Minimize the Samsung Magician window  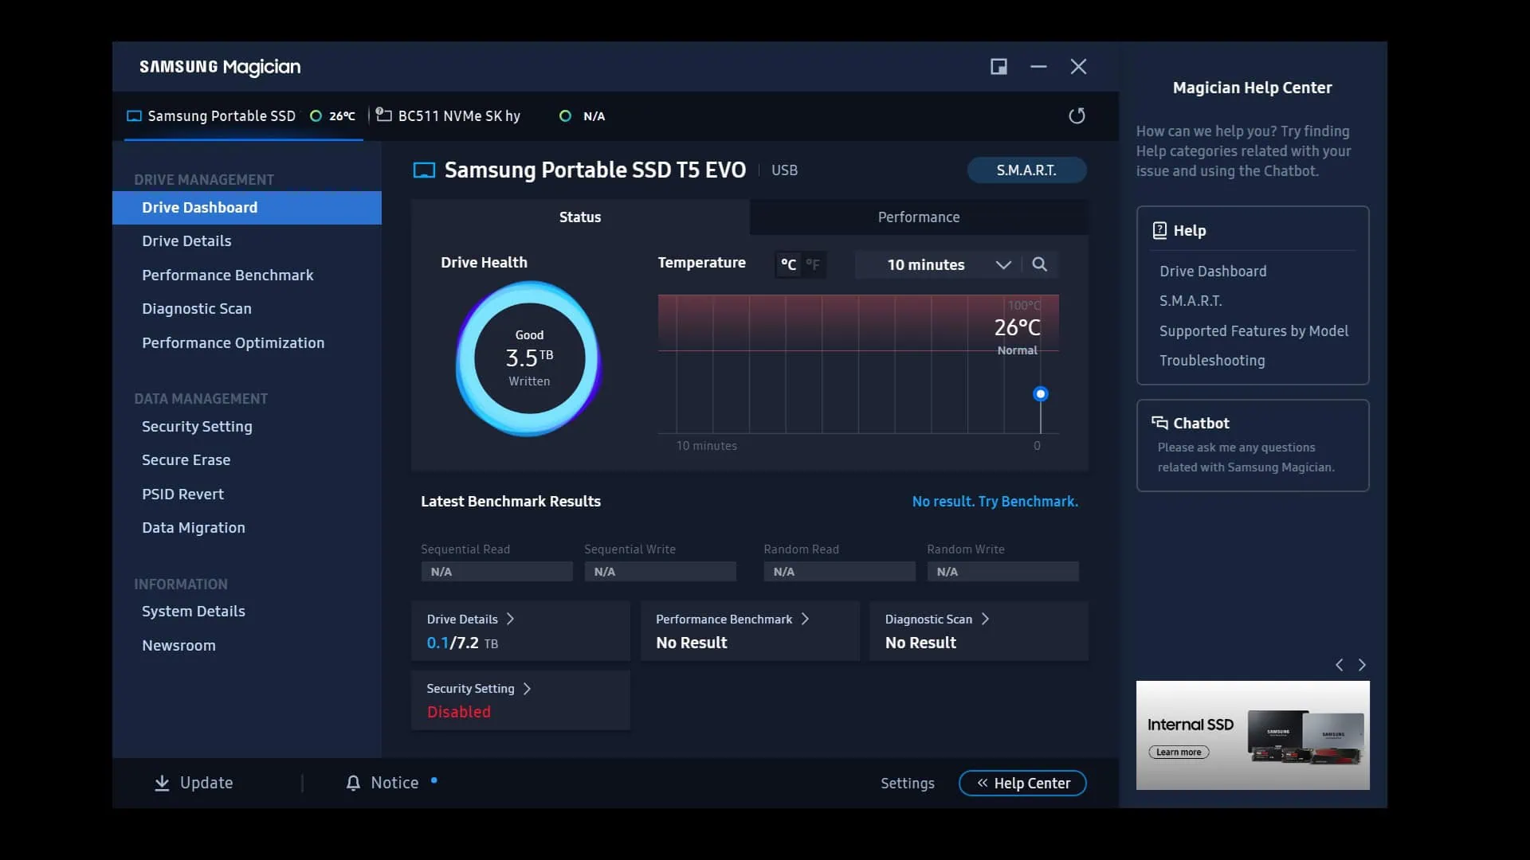pyautogui.click(x=1038, y=66)
